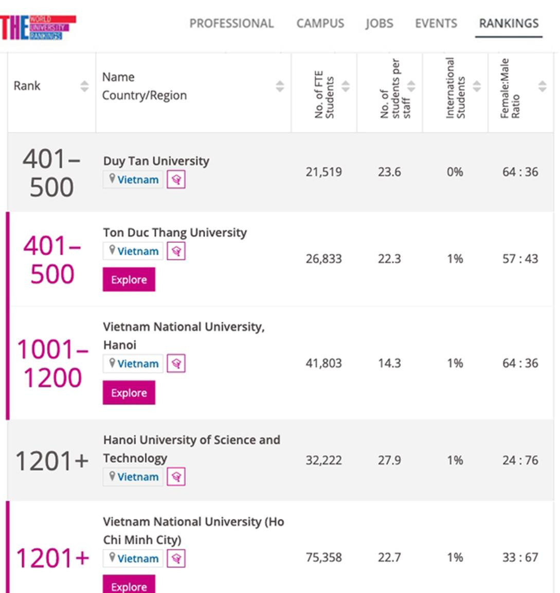Switch to the RANKINGS tab
560x593 pixels.
[508, 23]
